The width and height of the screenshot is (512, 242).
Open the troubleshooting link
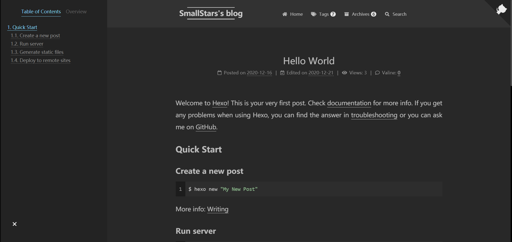(374, 115)
